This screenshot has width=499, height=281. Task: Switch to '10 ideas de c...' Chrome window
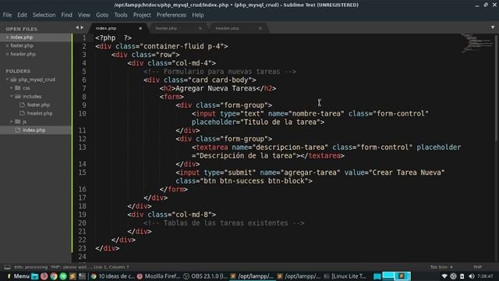112,276
